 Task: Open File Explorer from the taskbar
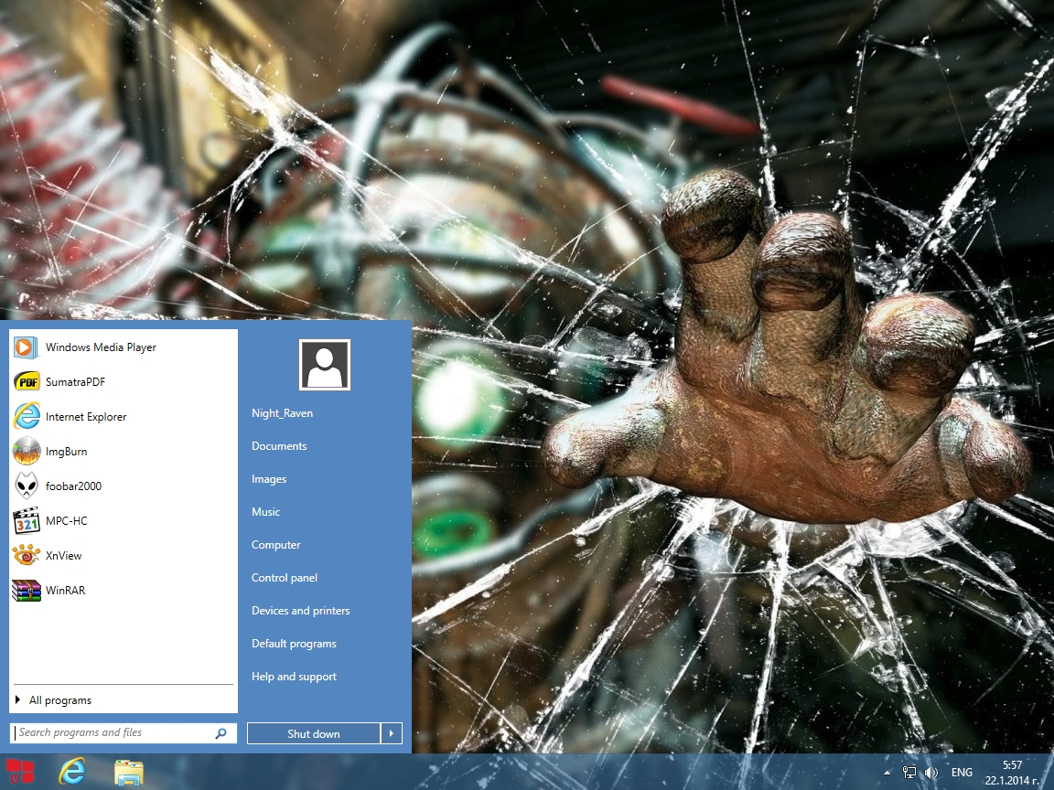128,772
